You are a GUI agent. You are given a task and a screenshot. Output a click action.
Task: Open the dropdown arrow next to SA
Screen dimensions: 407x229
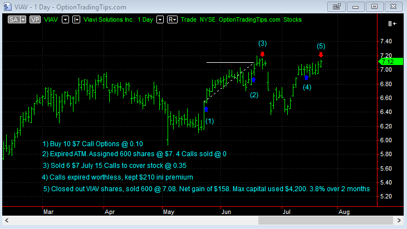click(23, 19)
